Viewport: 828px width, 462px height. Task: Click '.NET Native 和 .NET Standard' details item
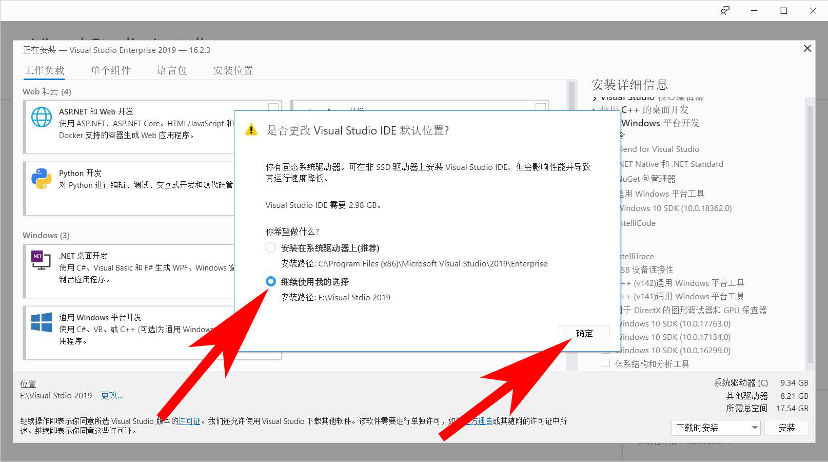[671, 164]
